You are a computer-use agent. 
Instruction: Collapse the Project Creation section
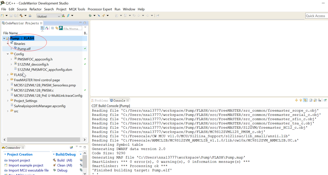[x=5, y=154]
